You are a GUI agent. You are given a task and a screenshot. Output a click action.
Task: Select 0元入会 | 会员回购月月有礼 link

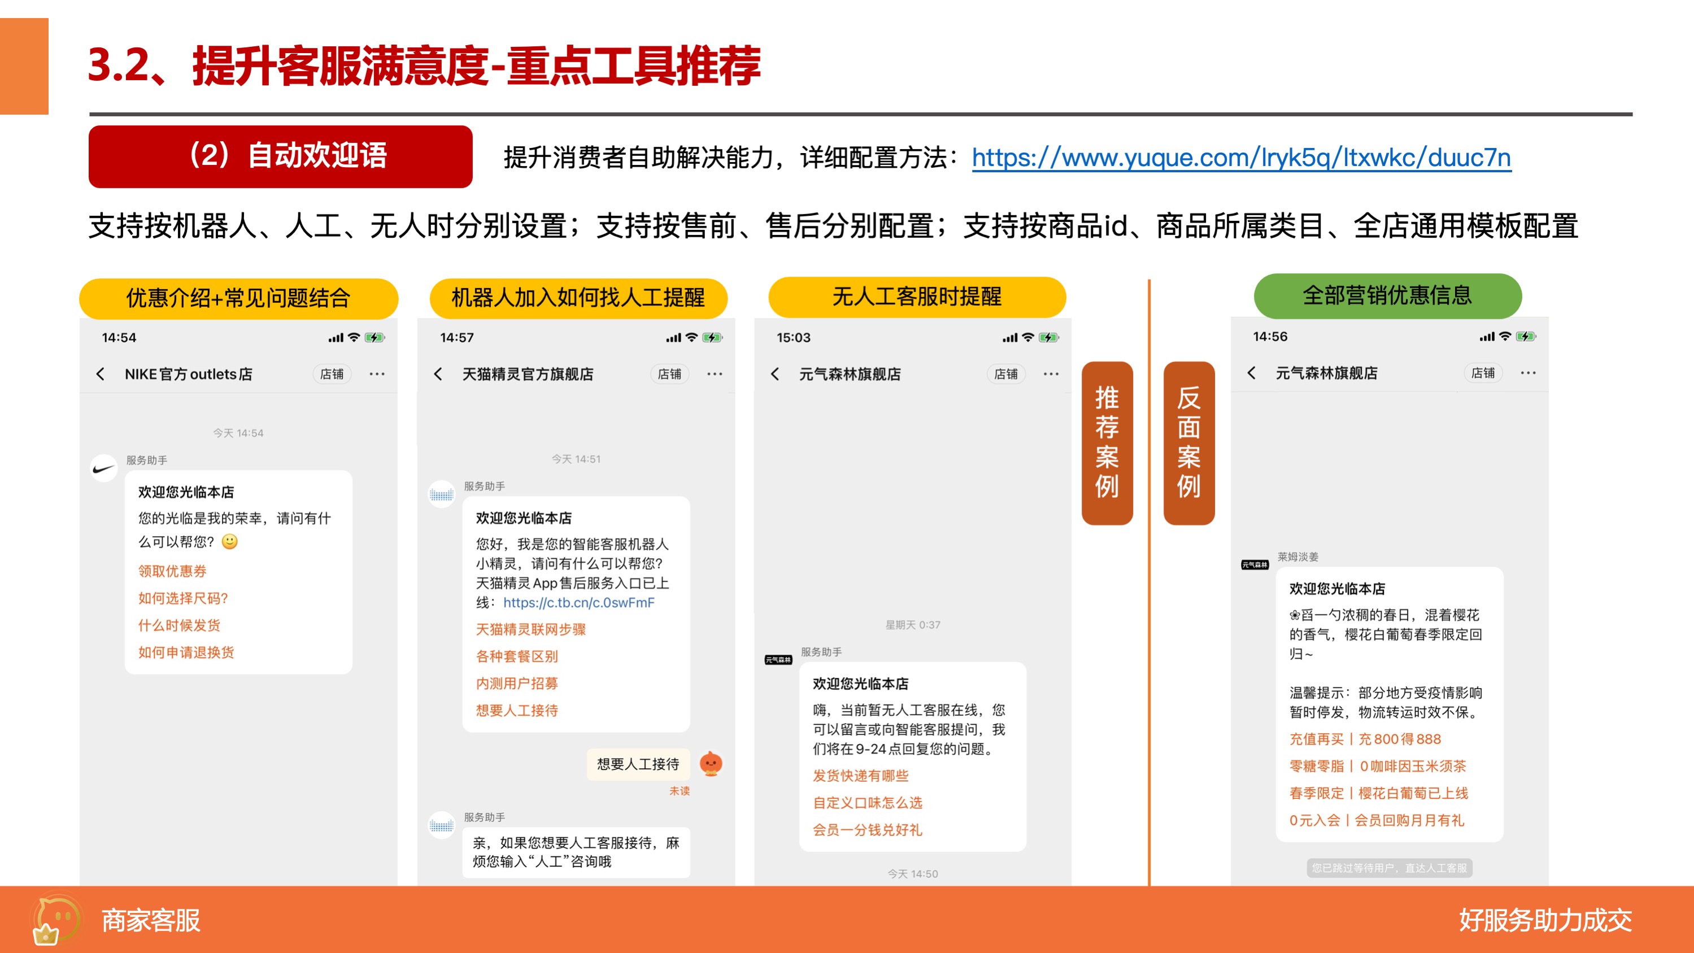pyautogui.click(x=1377, y=820)
